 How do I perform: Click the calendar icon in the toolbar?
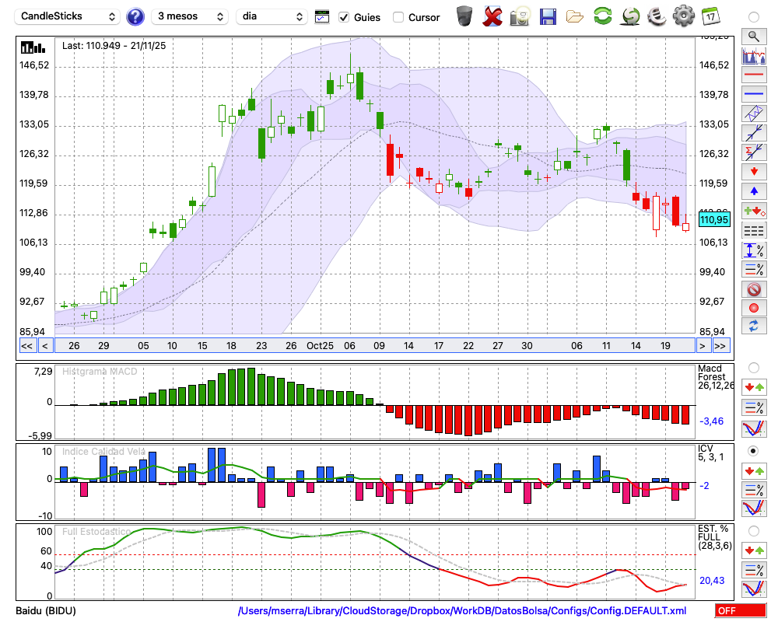tap(710, 16)
